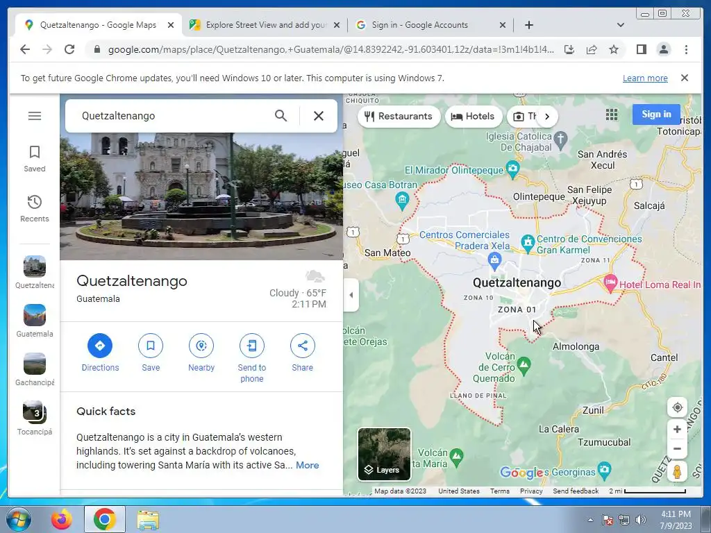This screenshot has height=533, width=711.
Task: Click the share this page icon in address bar
Action: (592, 49)
